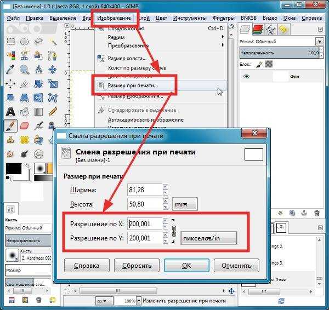Switch to the Undo history tab icon

(283, 29)
